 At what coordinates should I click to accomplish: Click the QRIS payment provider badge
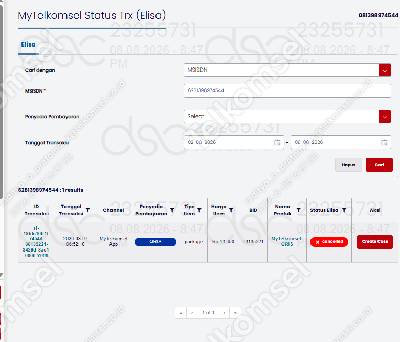pyautogui.click(x=155, y=242)
